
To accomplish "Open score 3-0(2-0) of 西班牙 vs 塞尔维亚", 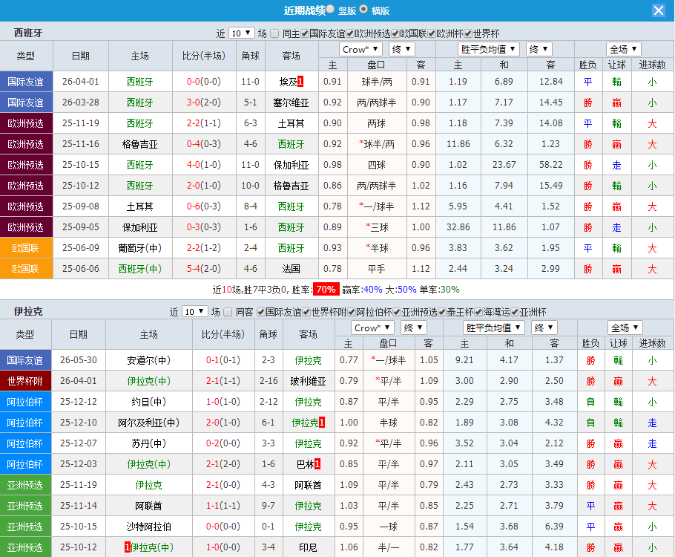I will (x=204, y=102).
